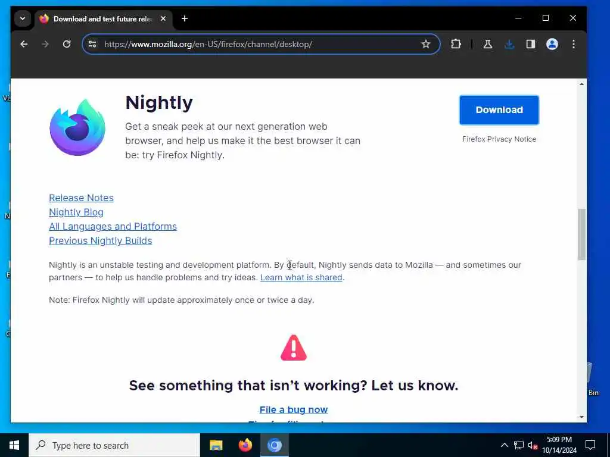Open Chrome Labs flask icon

[487, 44]
